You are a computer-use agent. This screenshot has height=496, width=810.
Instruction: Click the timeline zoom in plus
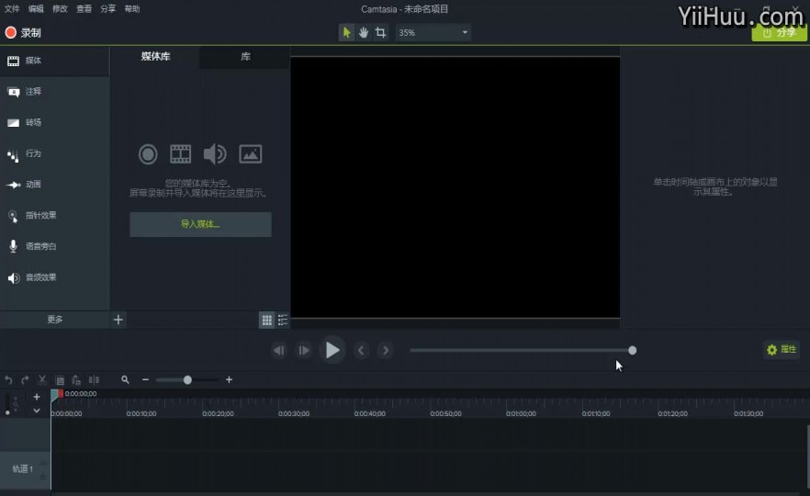[229, 379]
